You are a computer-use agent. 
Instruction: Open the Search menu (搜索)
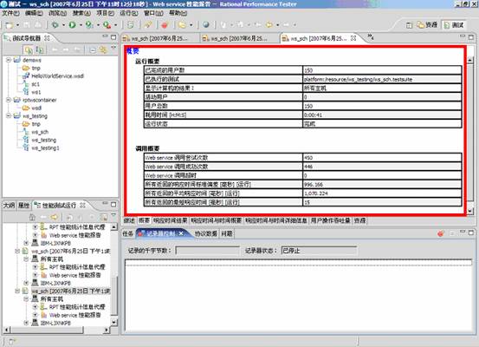pos(81,13)
